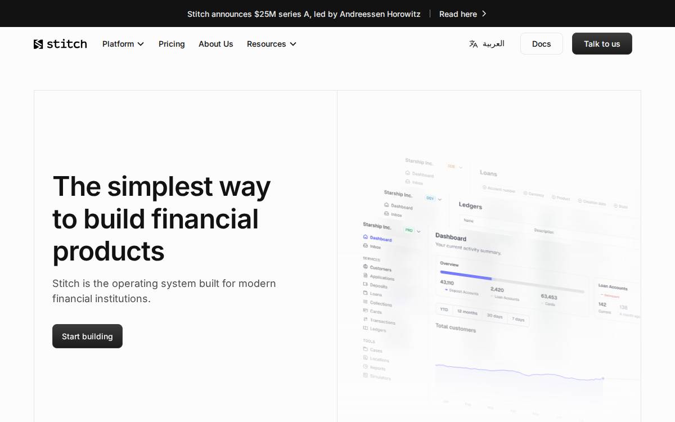Open the About Us page

(x=215, y=44)
